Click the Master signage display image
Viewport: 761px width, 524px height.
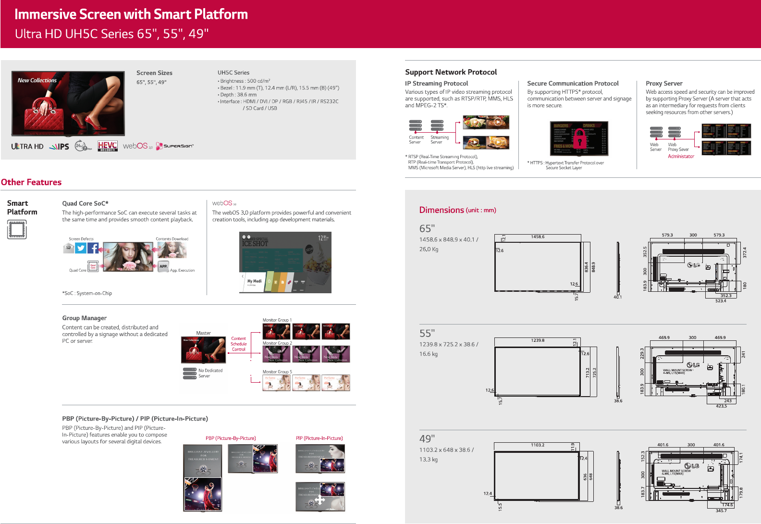pyautogui.click(x=204, y=350)
